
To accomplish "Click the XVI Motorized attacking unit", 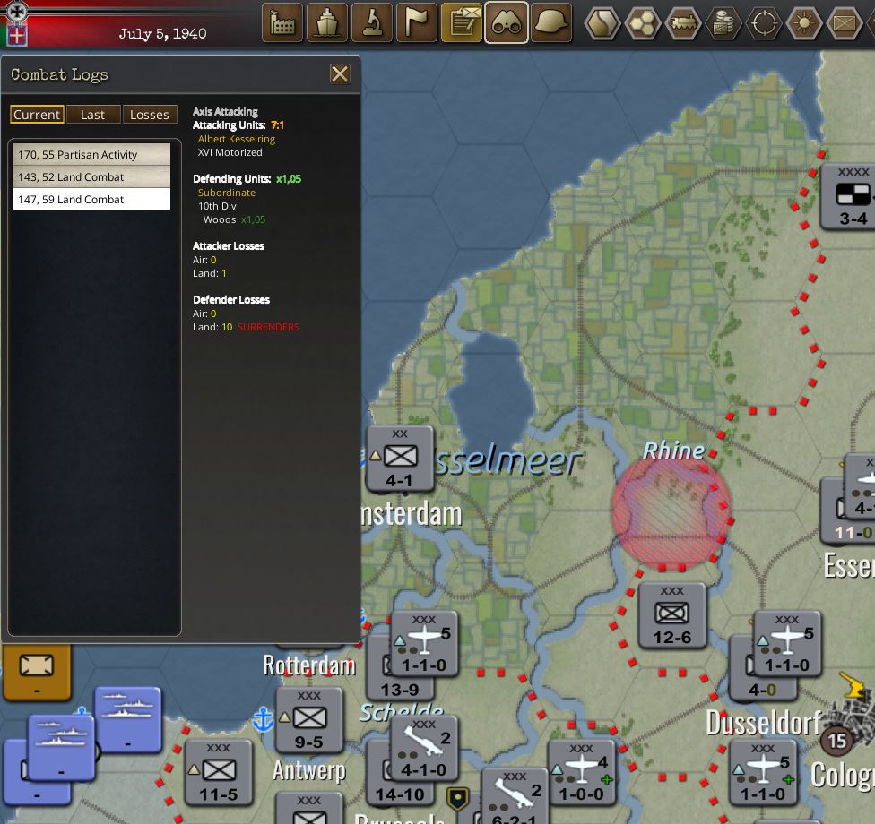I will pos(230,152).
